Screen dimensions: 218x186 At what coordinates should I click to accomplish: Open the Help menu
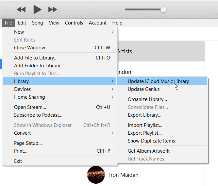point(117,23)
